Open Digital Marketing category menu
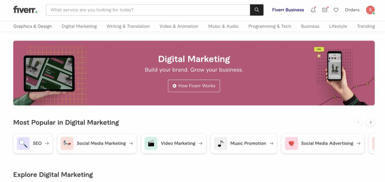This screenshot has width=385, height=182. click(x=79, y=26)
